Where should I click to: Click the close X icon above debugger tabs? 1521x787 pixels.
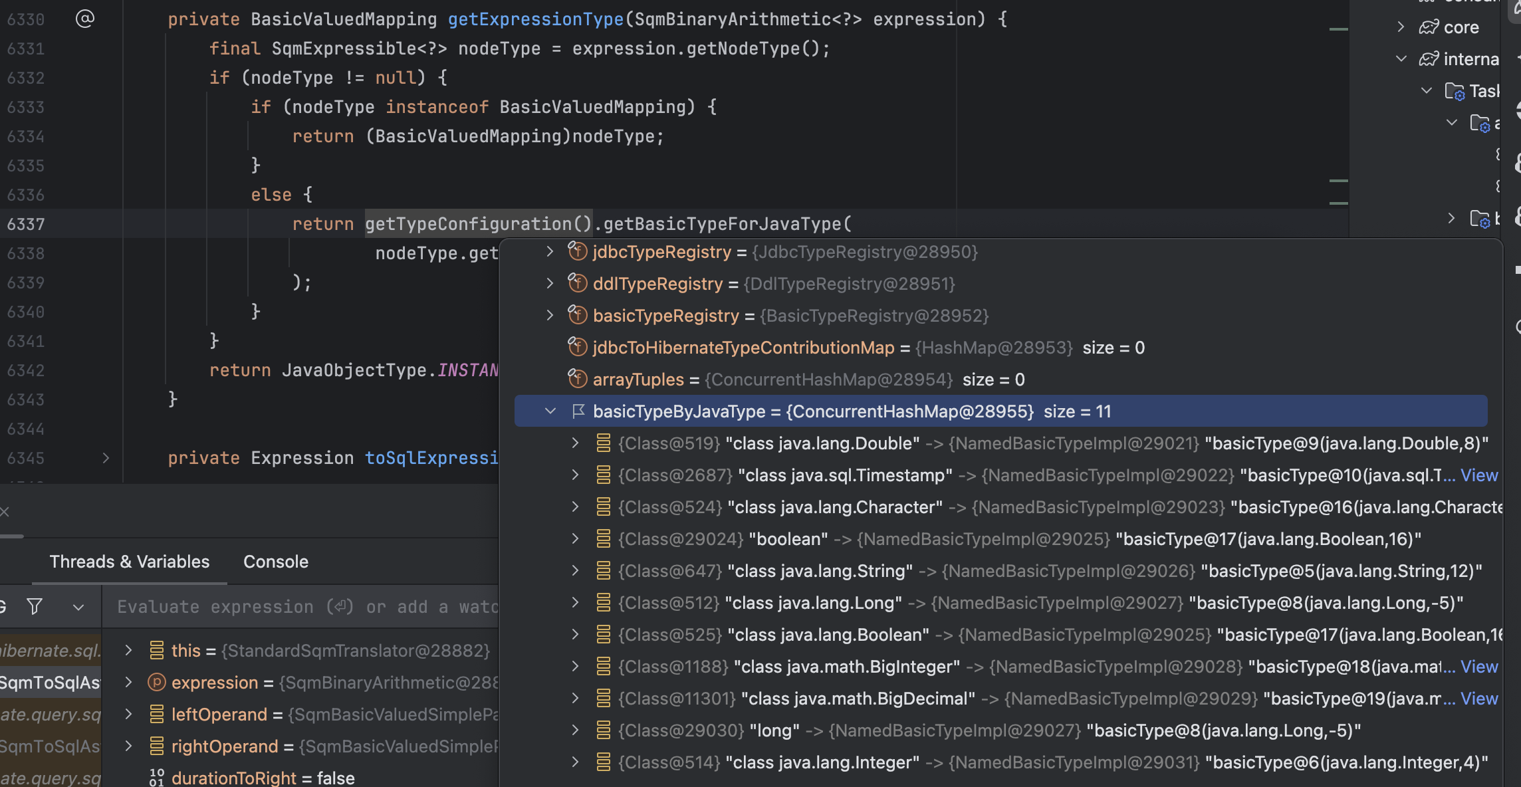click(5, 511)
